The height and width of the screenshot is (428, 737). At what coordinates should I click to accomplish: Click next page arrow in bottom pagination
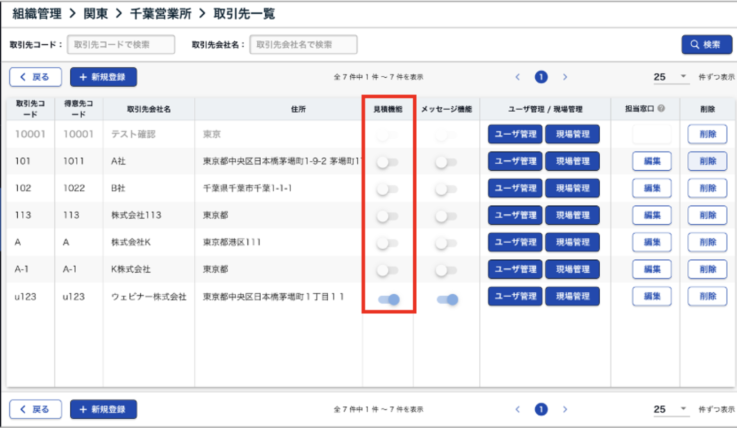click(x=565, y=409)
